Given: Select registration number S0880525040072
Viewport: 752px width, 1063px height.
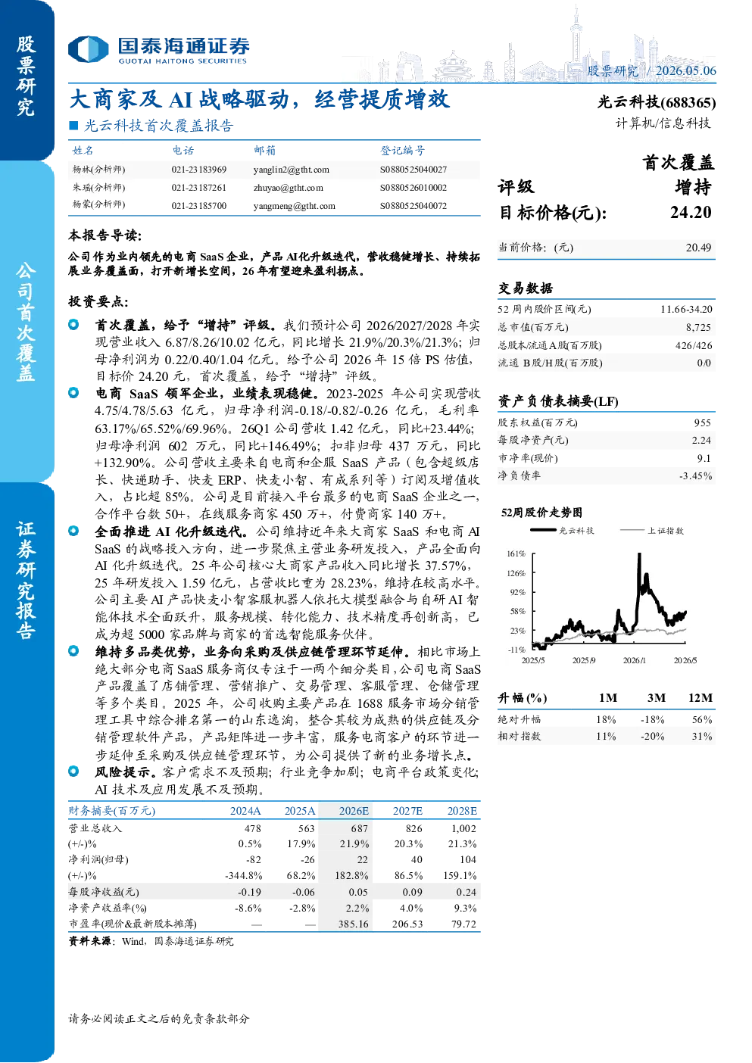Looking at the screenshot, I should [x=413, y=206].
